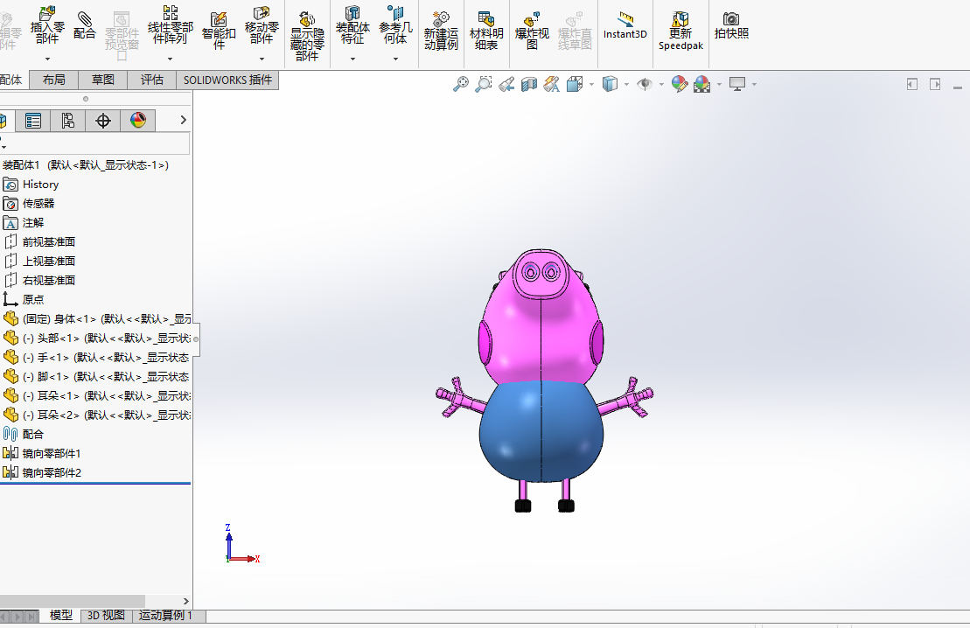
Task: Click Edit Appearance color ball icon
Action: 680,84
